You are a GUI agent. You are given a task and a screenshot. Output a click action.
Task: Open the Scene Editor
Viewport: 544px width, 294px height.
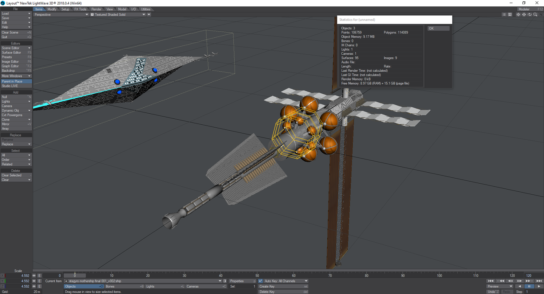click(16, 48)
